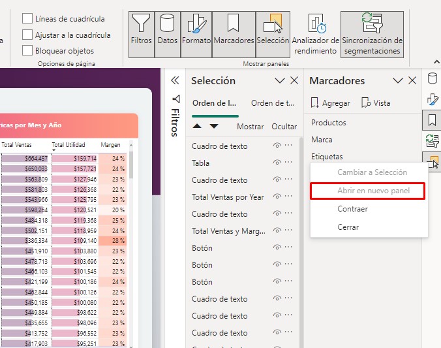
Task: Click the Margen column header
Action: 110,145
